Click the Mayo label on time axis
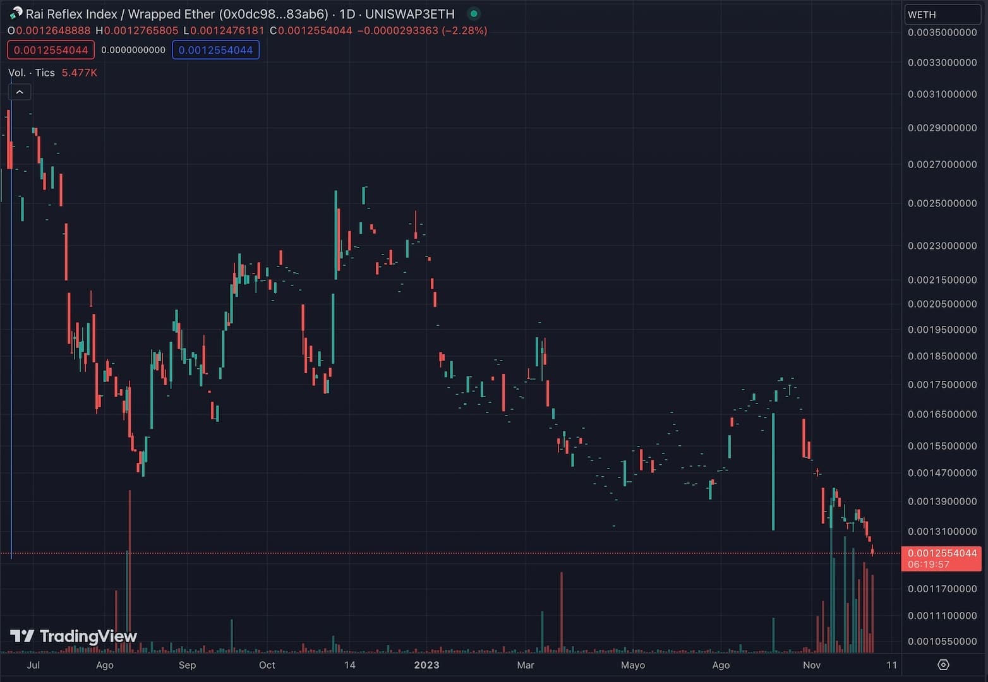This screenshot has width=988, height=682. coord(633,665)
